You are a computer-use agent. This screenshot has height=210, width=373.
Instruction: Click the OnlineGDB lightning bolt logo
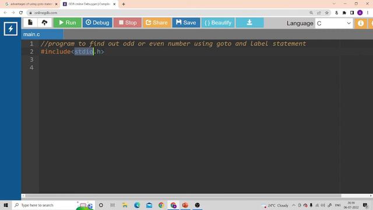(x=10, y=29)
